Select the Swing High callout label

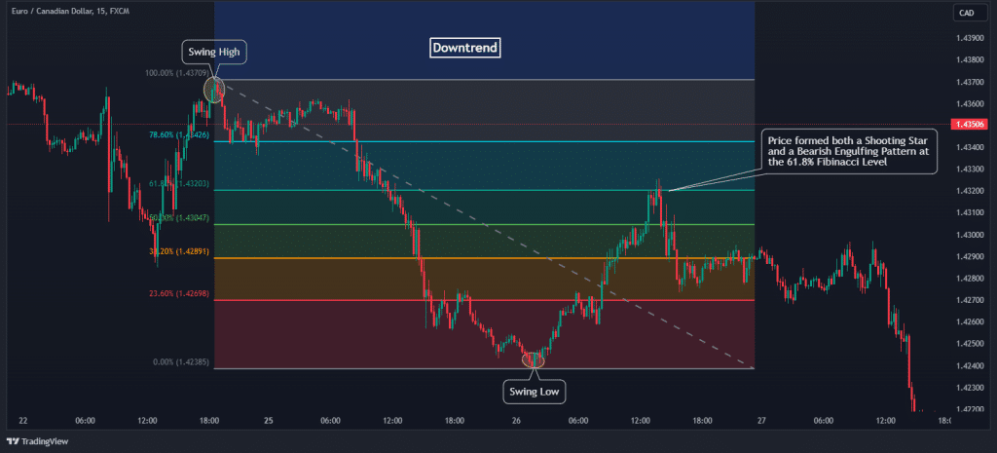coord(214,53)
